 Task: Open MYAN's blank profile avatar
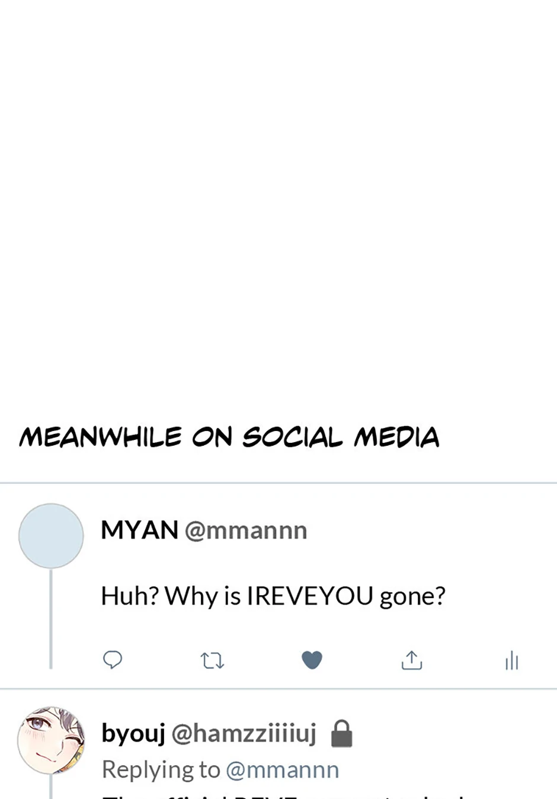point(51,536)
